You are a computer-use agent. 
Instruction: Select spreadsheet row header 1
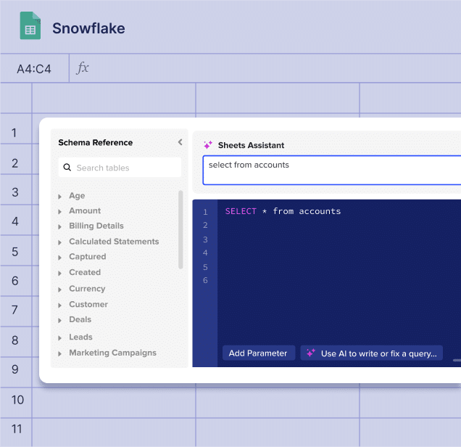coord(14,133)
